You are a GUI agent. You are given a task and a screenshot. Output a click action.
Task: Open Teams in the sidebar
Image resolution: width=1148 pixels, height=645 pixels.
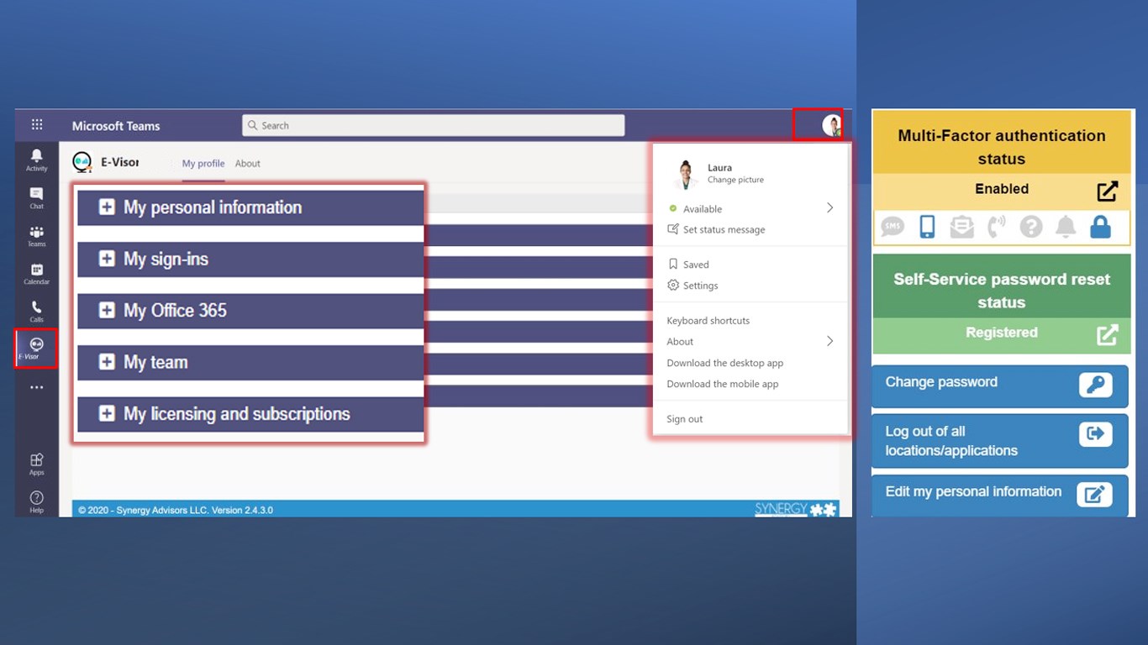pos(37,236)
